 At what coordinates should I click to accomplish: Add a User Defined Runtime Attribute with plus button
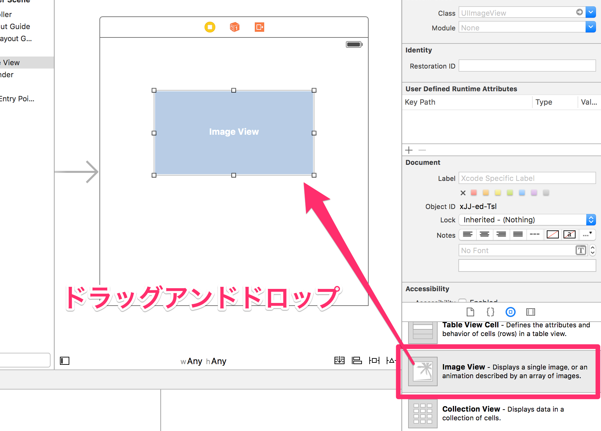coord(409,150)
